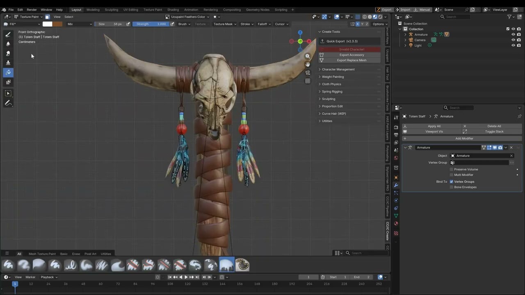Open the Falloff dropdown
The height and width of the screenshot is (295, 525).
264,24
